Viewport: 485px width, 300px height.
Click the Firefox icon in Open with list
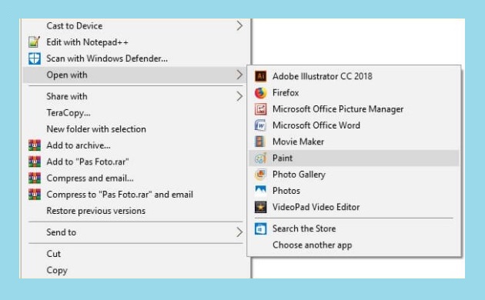pos(260,92)
